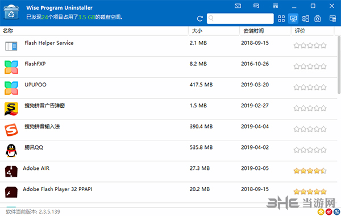This screenshot has width=341, height=216.
Task: Click the Wise Program Uninstaller logo
Action: [x=11, y=12]
